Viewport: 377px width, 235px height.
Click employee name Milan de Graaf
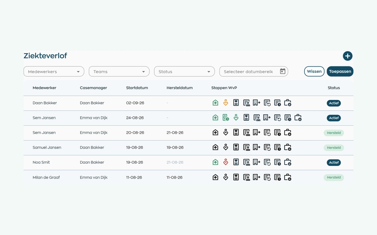click(47, 177)
